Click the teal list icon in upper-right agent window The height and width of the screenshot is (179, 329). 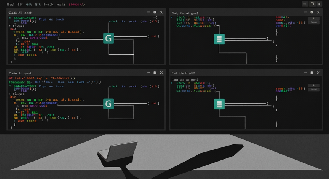[x=219, y=39]
